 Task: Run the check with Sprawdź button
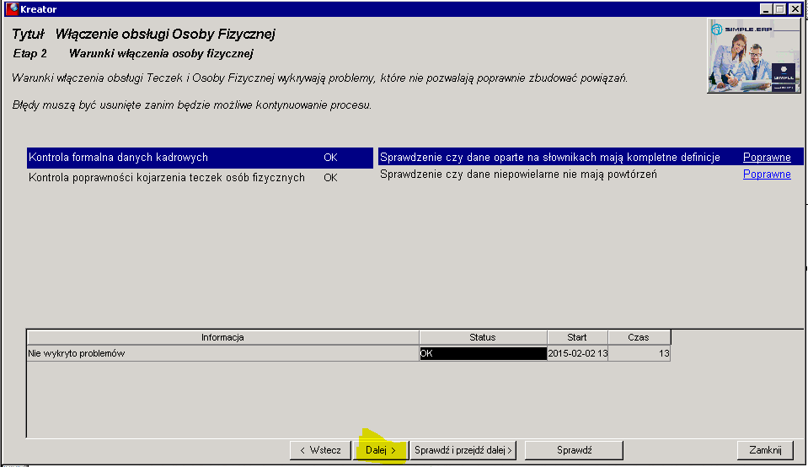tap(574, 450)
